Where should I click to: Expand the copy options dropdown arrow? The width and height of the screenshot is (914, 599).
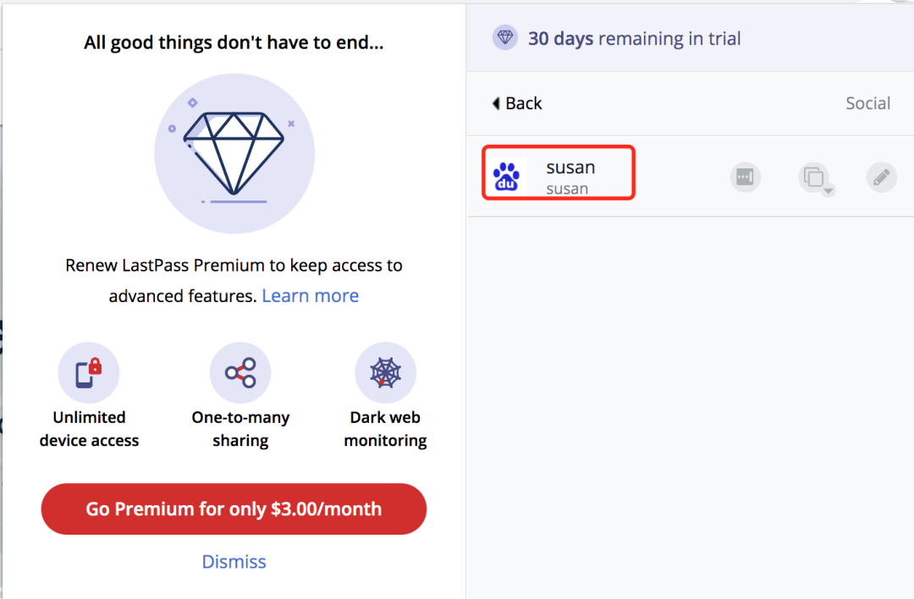pyautogui.click(x=828, y=190)
